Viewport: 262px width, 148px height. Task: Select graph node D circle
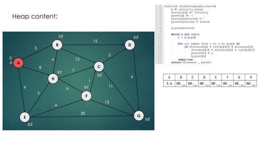pos(130,45)
